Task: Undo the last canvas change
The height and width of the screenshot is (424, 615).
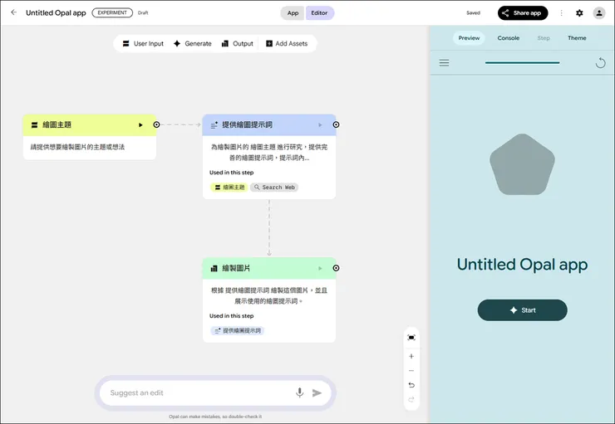Action: click(x=411, y=385)
